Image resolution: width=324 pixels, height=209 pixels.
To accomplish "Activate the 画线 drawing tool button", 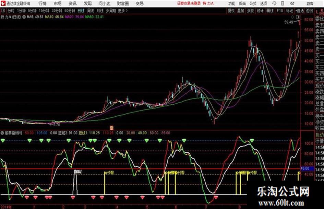I will 270,11.
